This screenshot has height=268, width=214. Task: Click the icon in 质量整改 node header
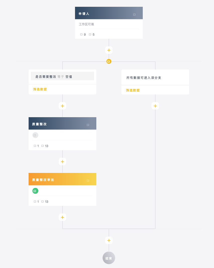click(88, 125)
